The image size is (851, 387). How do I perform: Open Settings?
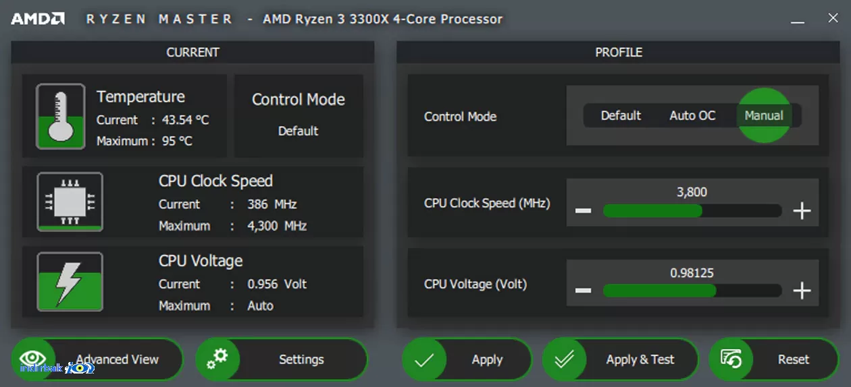[282, 359]
